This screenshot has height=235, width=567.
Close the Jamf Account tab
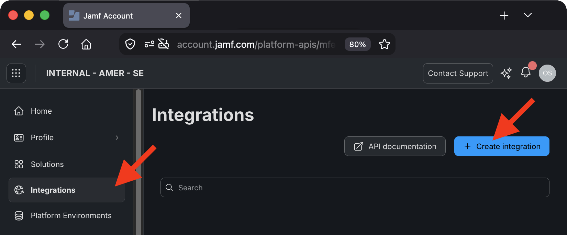[x=179, y=15]
